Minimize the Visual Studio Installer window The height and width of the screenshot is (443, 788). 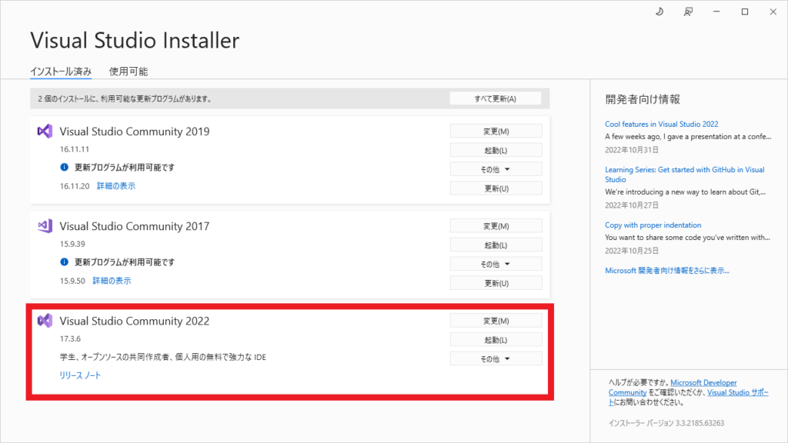[716, 12]
